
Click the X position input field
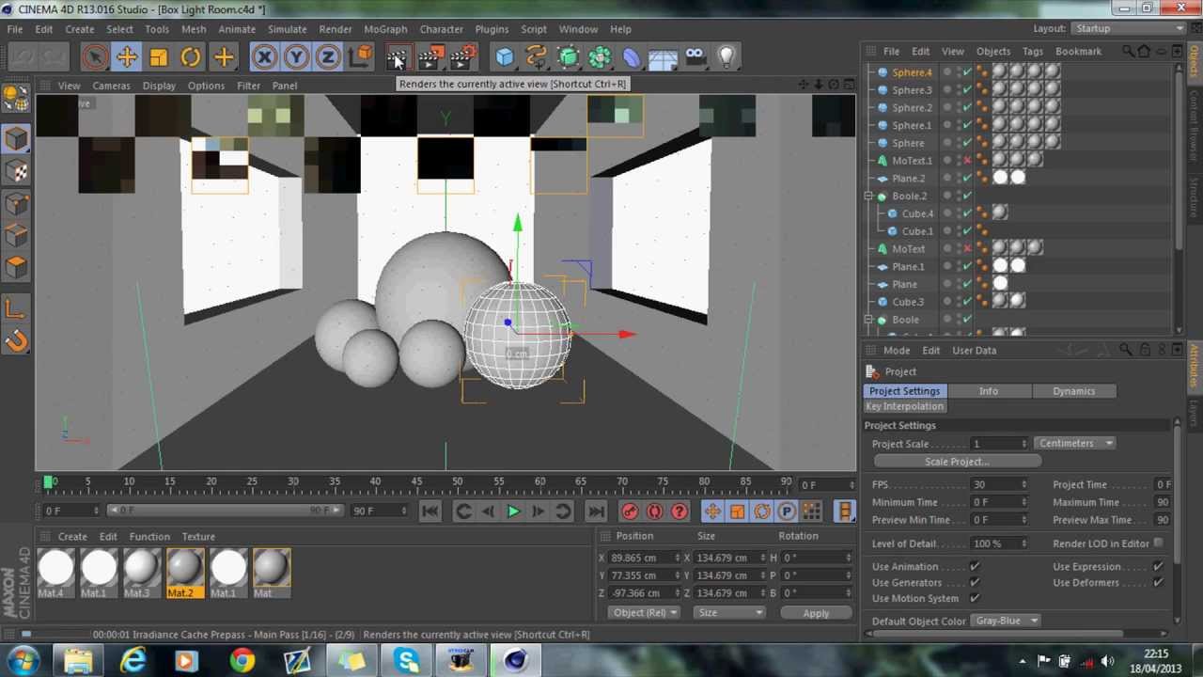(645, 558)
